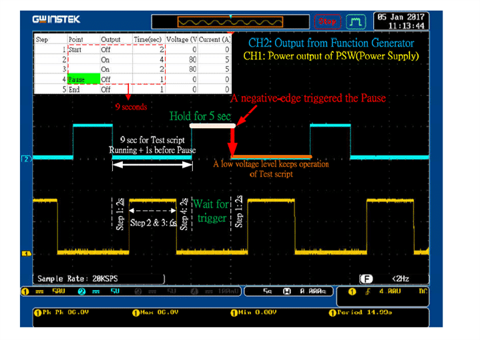Click the red Stop status indicator
The width and height of the screenshot is (480, 340).
pyautogui.click(x=328, y=21)
